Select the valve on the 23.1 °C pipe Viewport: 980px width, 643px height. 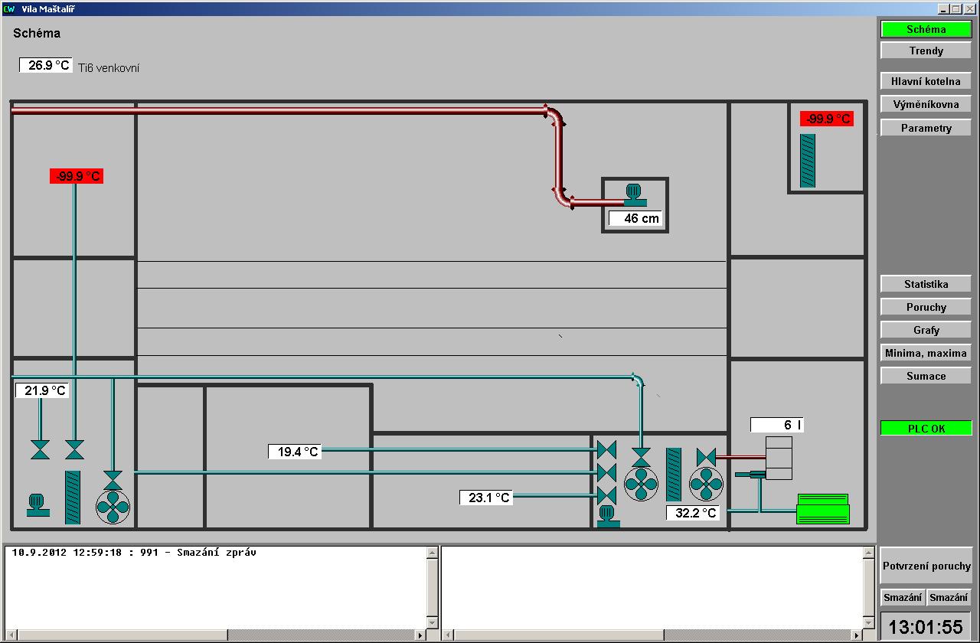(606, 496)
